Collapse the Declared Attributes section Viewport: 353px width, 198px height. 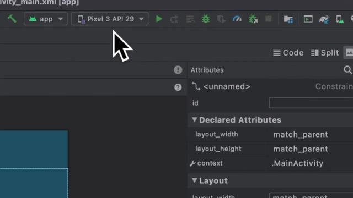[x=195, y=120]
